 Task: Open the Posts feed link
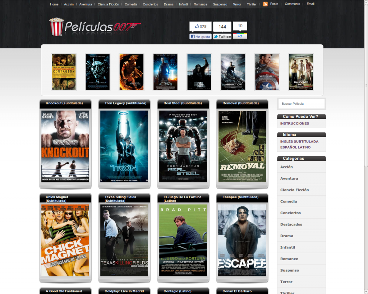(274, 4)
